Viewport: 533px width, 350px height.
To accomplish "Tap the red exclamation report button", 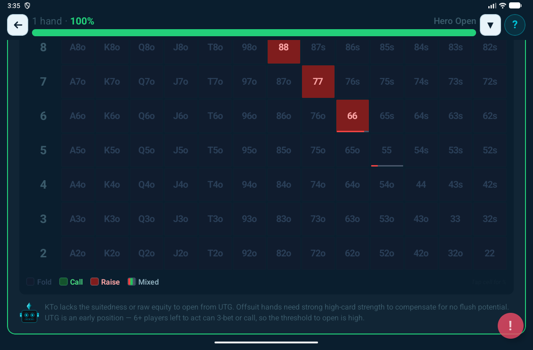I will (x=510, y=326).
